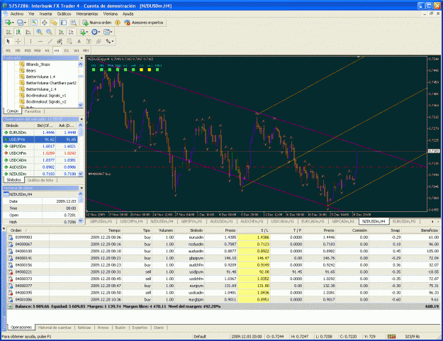Sort orders by Orden column header

(27, 230)
